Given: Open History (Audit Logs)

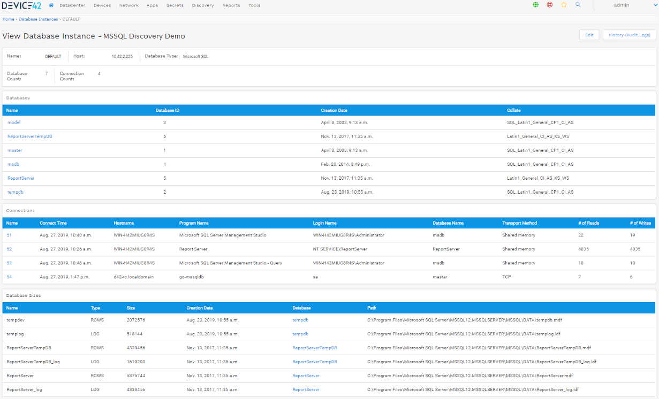Looking at the screenshot, I should pos(629,35).
